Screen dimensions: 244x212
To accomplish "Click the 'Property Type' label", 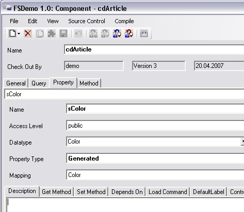I will pyautogui.click(x=26, y=159).
